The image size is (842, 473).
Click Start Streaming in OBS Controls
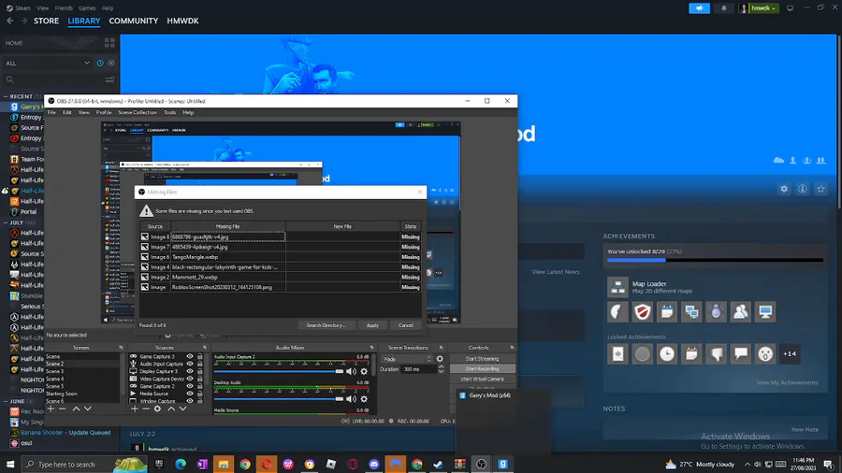pos(482,359)
